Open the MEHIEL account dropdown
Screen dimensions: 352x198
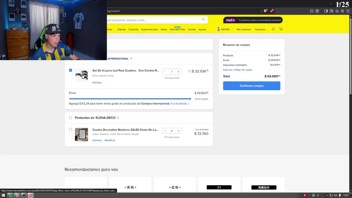[224, 29]
